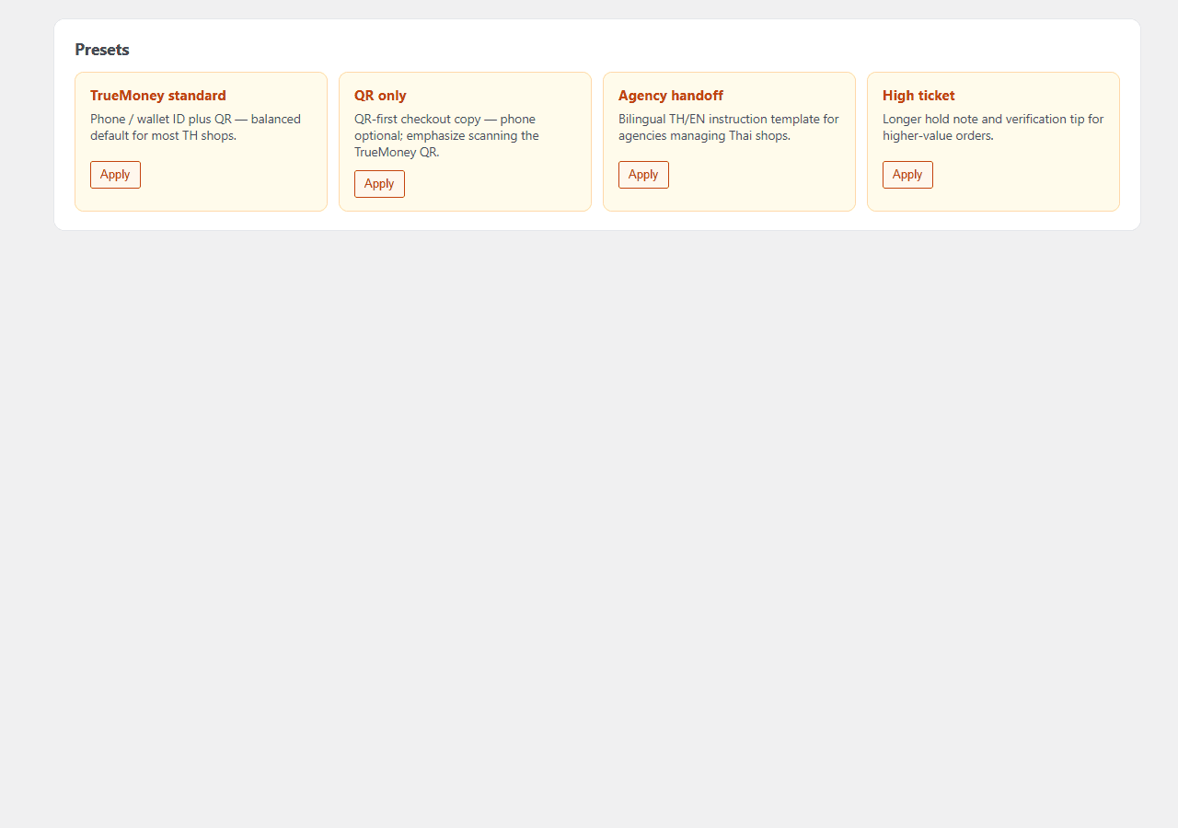Apply the TrueMoney standard preset
Image resolution: width=1178 pixels, height=828 pixels.
(x=115, y=175)
